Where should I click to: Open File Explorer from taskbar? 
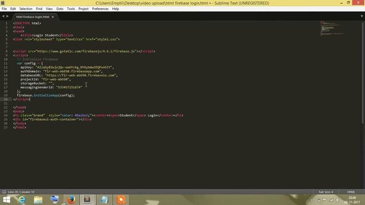tap(38, 200)
